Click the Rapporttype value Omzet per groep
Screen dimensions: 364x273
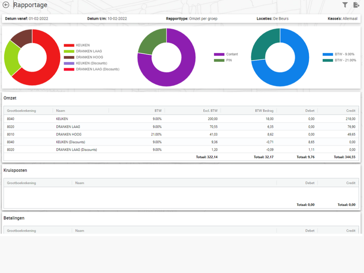pyautogui.click(x=203, y=19)
